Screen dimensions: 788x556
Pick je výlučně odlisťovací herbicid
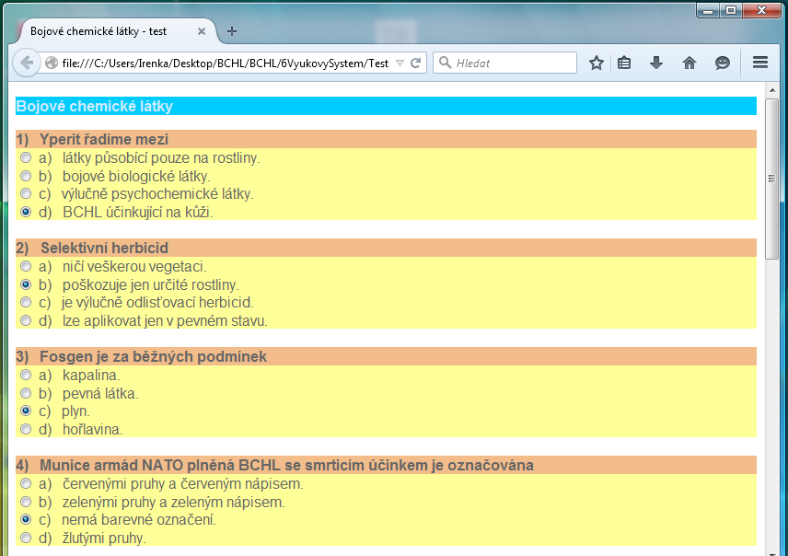pos(26,302)
